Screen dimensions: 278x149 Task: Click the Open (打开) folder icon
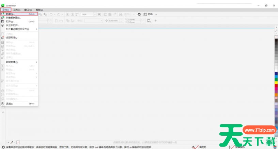pyautogui.click(x=2, y=21)
